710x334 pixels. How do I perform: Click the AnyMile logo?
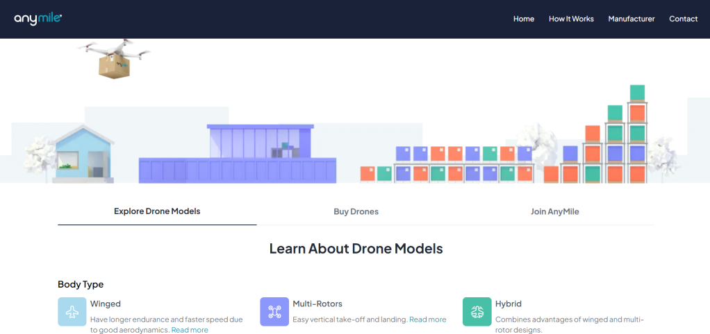(x=38, y=19)
